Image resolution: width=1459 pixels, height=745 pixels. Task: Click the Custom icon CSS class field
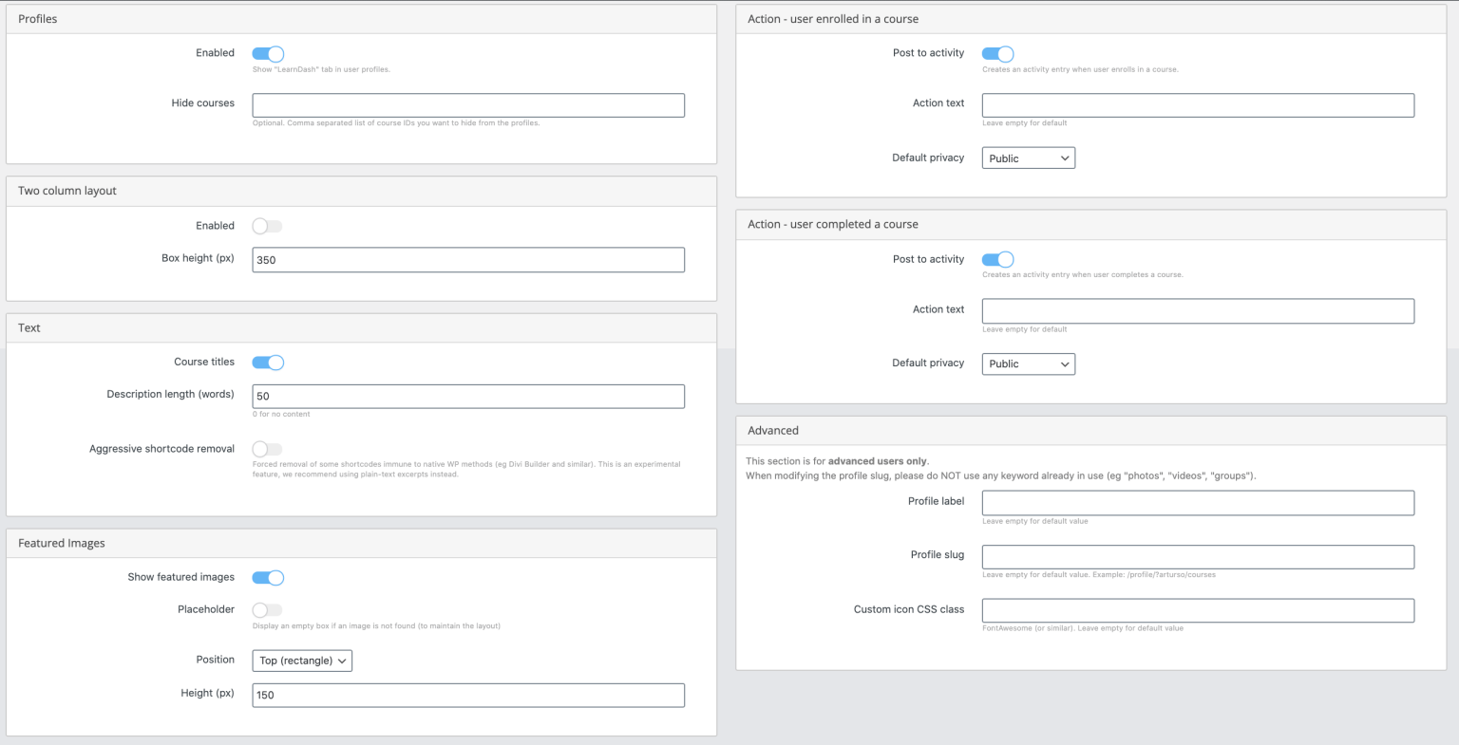tap(1197, 610)
